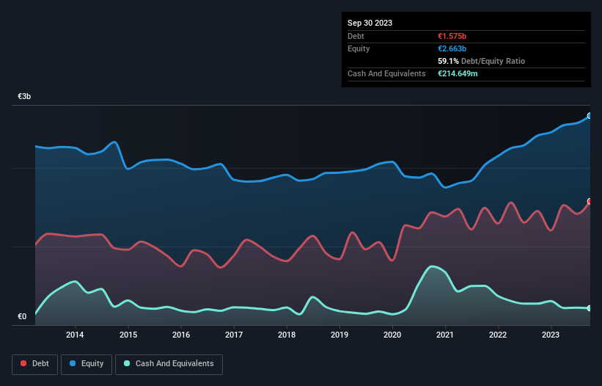Image resolution: width=602 pixels, height=386 pixels.
Task: Click the Debt row label in tooltip
Action: point(356,36)
